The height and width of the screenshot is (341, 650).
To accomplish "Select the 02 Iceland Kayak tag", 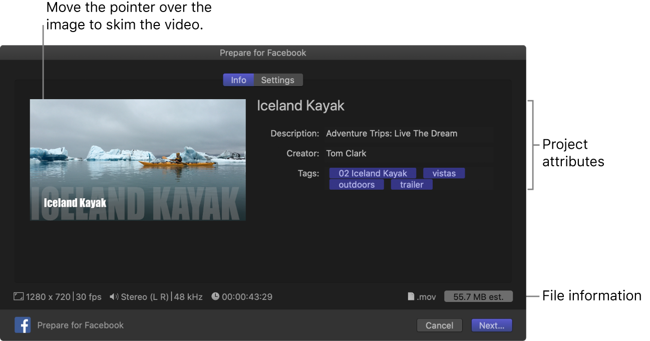I will click(x=373, y=173).
